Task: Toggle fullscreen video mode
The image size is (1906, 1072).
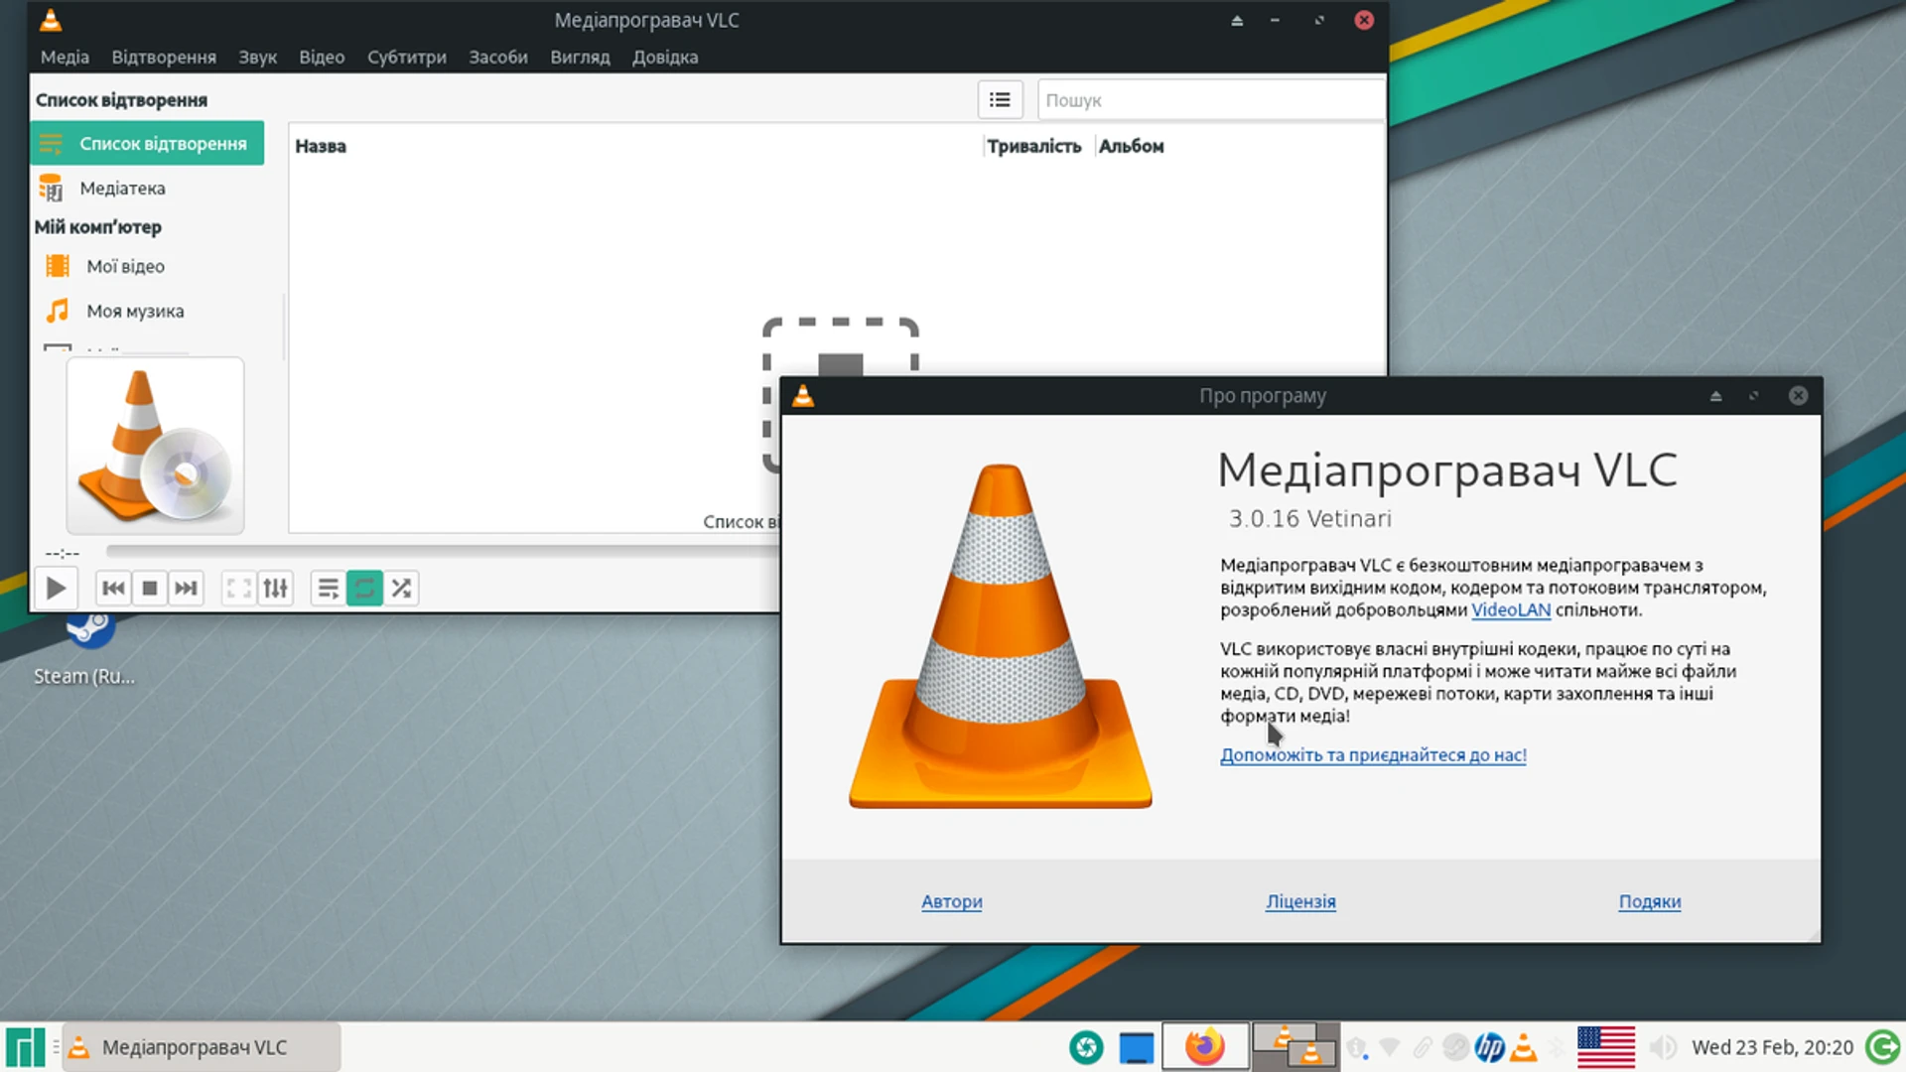Action: tap(238, 589)
